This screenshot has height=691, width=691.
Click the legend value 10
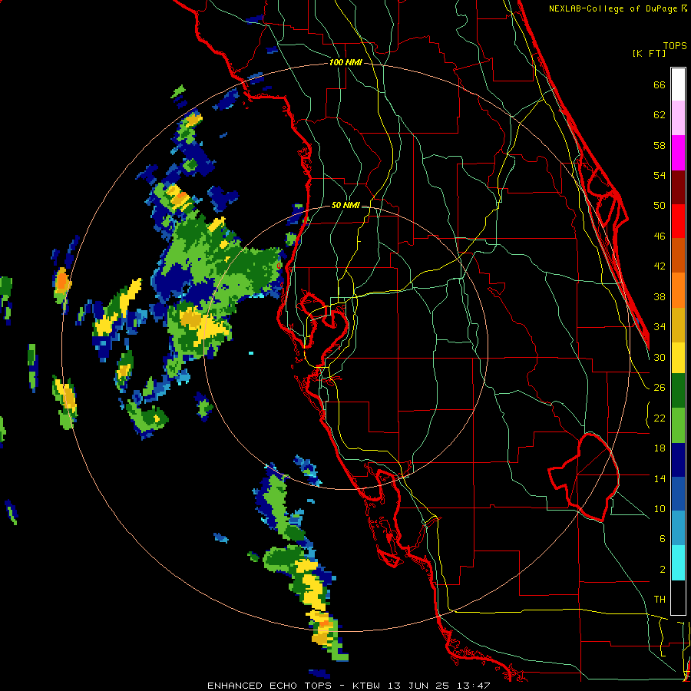660,508
